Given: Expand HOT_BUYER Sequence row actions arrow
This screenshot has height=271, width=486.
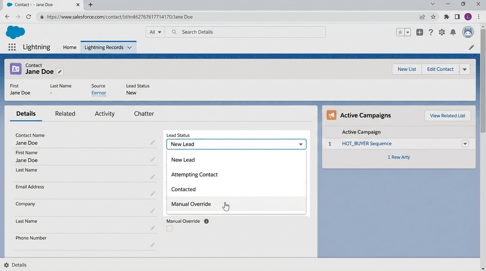Looking at the screenshot, I should (x=465, y=144).
